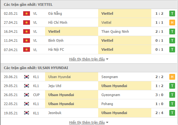This screenshot has height=125, width=178.
Task: Click the 1 : 1 score on 27.04.21
Action: pos(159,22)
